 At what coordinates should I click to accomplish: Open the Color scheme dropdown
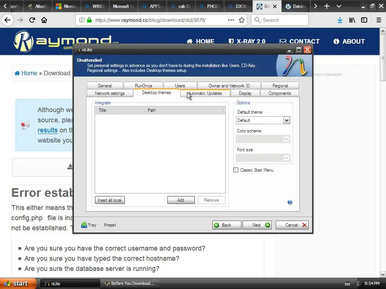286,139
